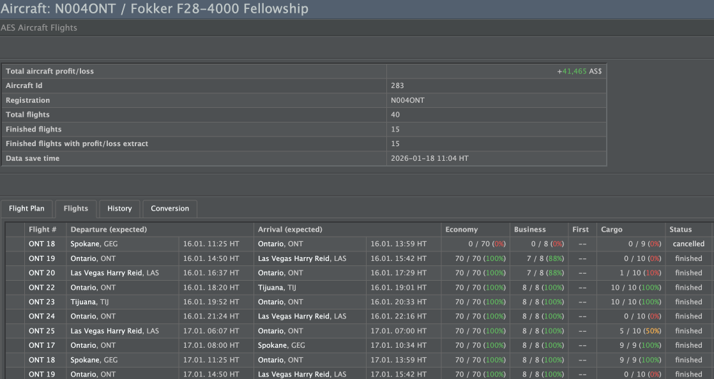Select flight ONT 25 in the list
Screen dimensions: 714x379
point(42,331)
